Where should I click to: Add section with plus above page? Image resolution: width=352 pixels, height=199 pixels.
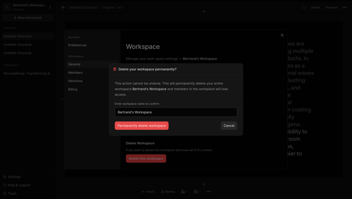pos(204,11)
